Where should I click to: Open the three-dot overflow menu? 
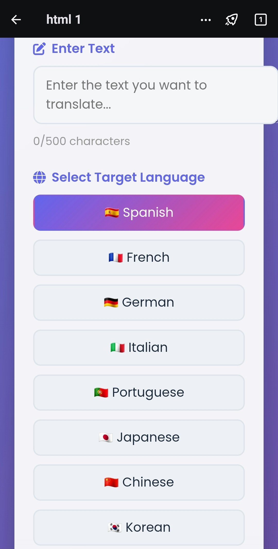click(205, 20)
